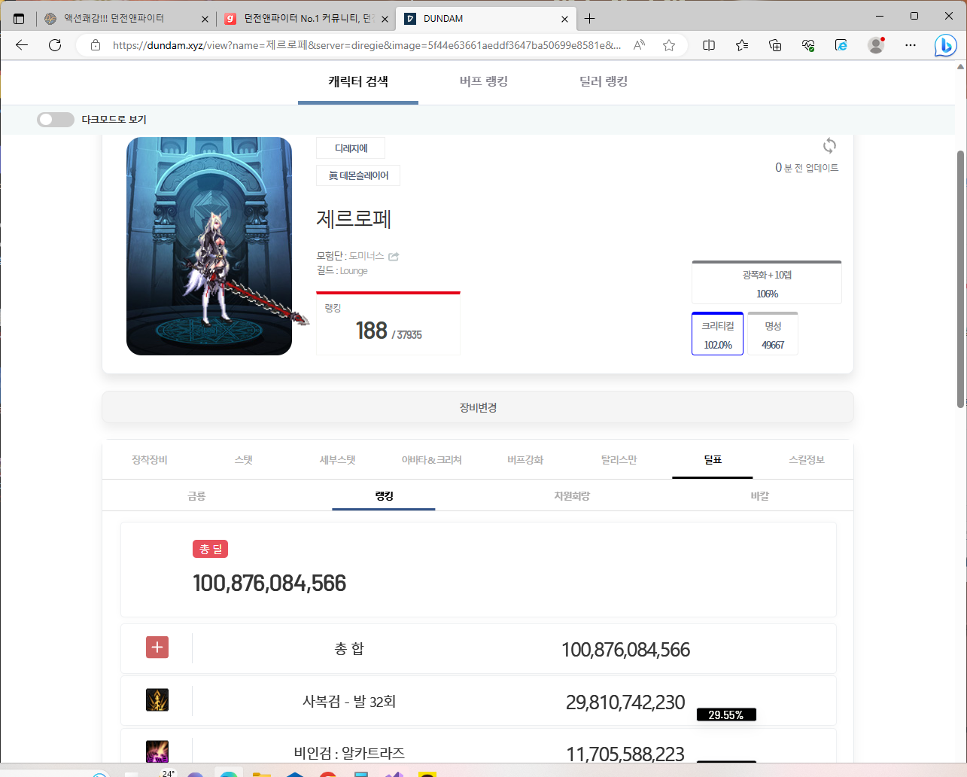Switch to the 장착장비 tab
This screenshot has height=777, width=967.
tap(150, 460)
